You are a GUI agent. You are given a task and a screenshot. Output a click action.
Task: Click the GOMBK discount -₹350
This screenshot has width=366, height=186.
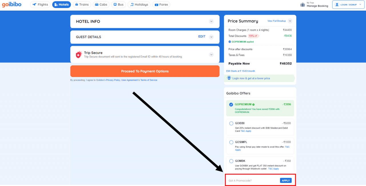point(287,161)
